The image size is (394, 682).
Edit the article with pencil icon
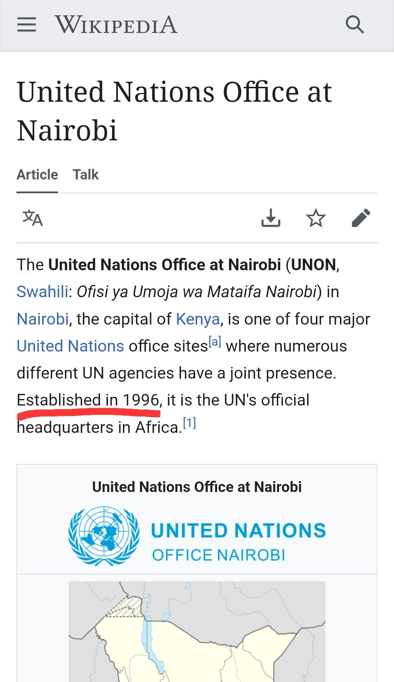[361, 218]
